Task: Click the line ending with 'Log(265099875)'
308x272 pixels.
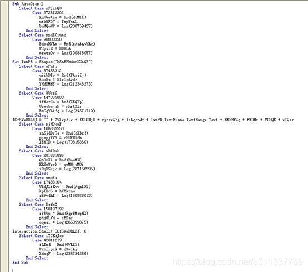Action: tap(63, 222)
